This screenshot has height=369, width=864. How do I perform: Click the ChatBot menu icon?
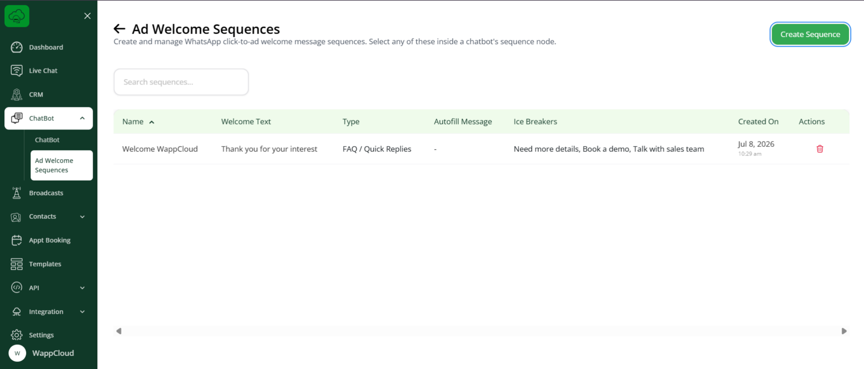coord(17,118)
